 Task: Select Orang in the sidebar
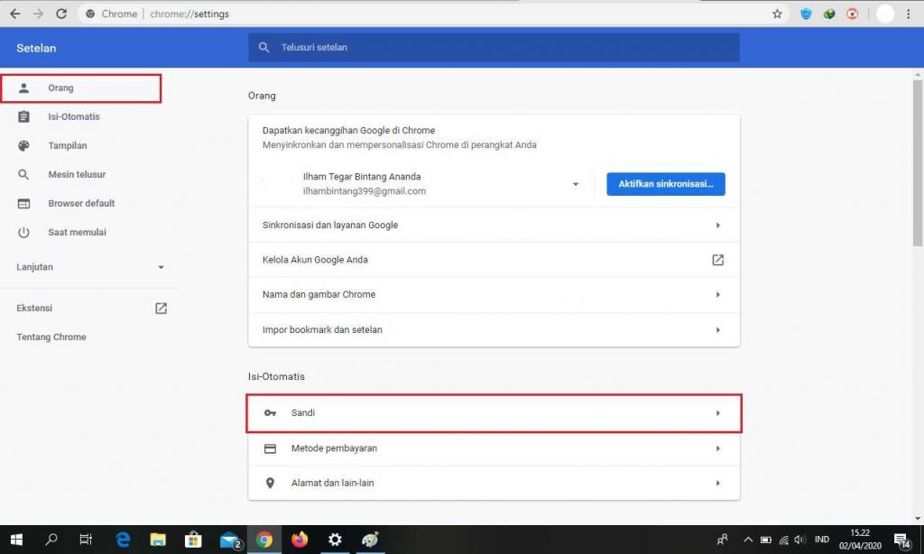click(80, 88)
